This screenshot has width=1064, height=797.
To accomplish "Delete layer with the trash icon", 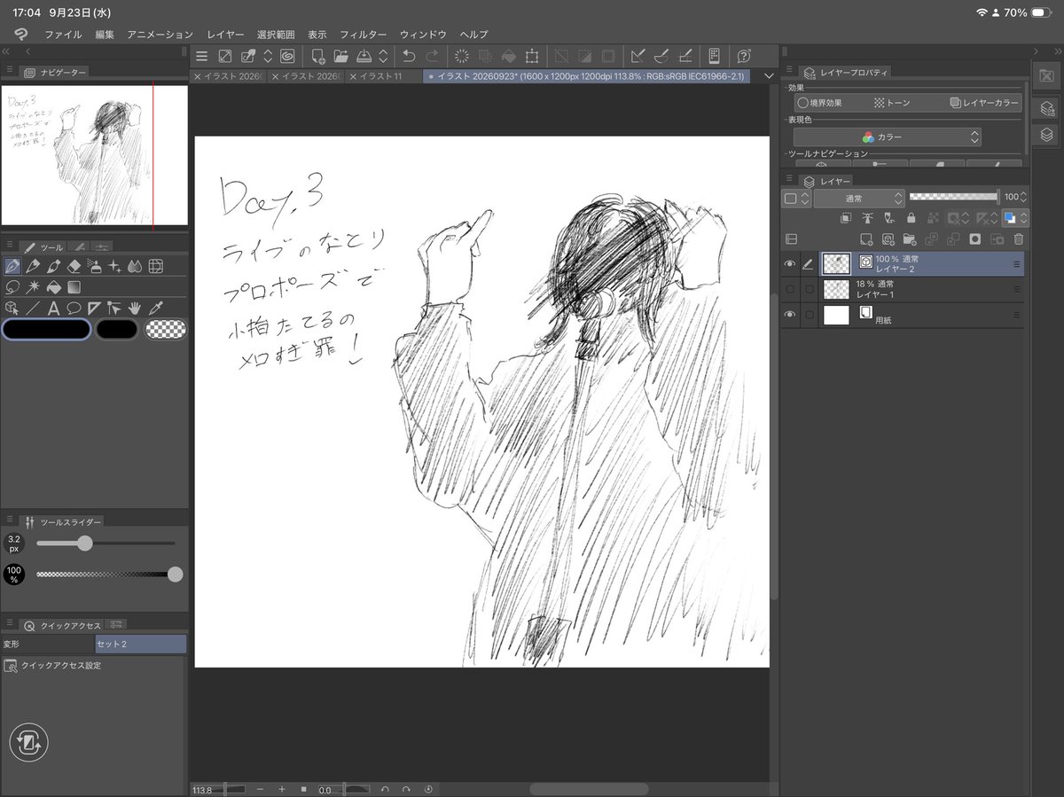I will [x=1019, y=239].
